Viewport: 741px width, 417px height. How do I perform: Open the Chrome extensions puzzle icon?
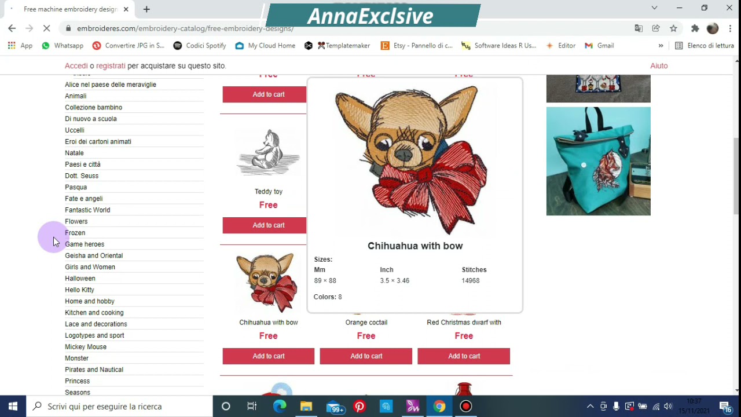(695, 28)
